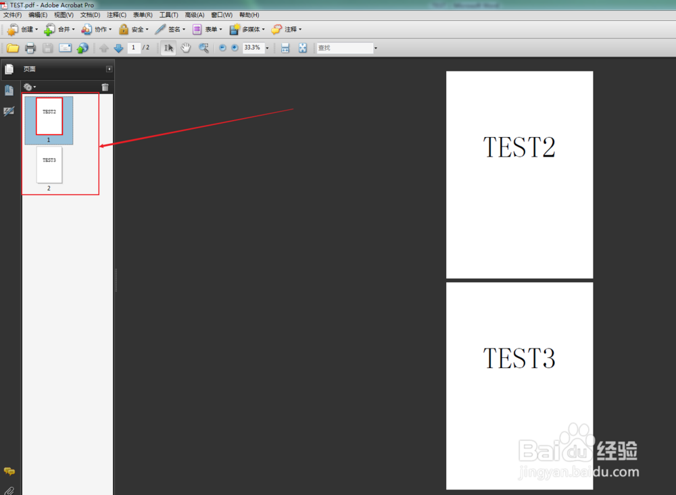The width and height of the screenshot is (676, 495).
Task: Open the 注释(C) menu
Action: [116, 15]
